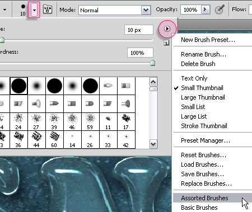Select the hard round brush thumbnail with border
Image resolution: width=252 pixels, height=212 pixels.
18,86
